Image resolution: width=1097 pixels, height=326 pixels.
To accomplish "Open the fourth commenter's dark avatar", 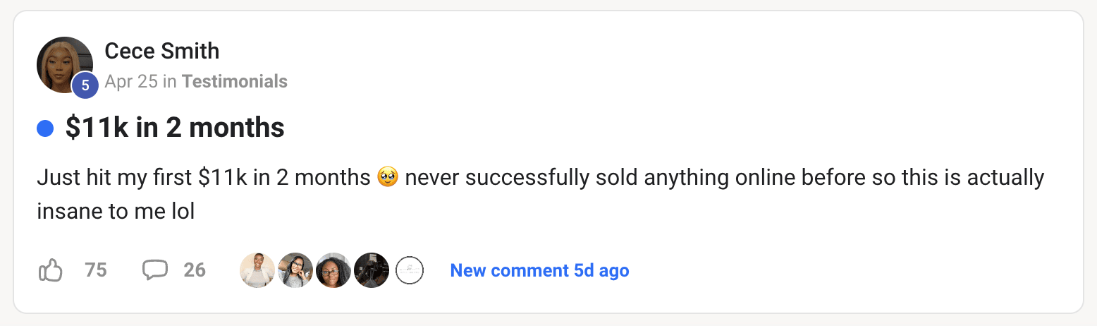I will 372,270.
